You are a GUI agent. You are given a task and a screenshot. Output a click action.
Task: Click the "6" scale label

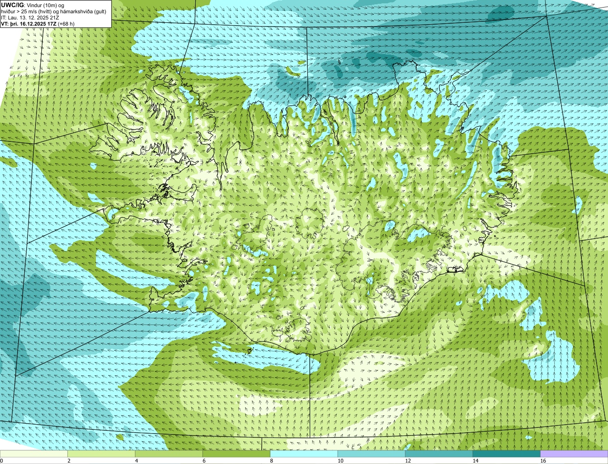point(204,461)
